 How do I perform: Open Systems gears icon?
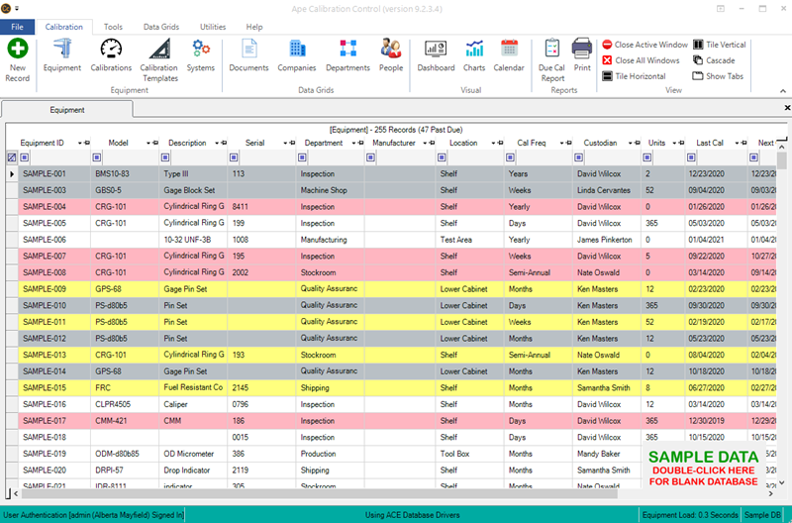(201, 54)
